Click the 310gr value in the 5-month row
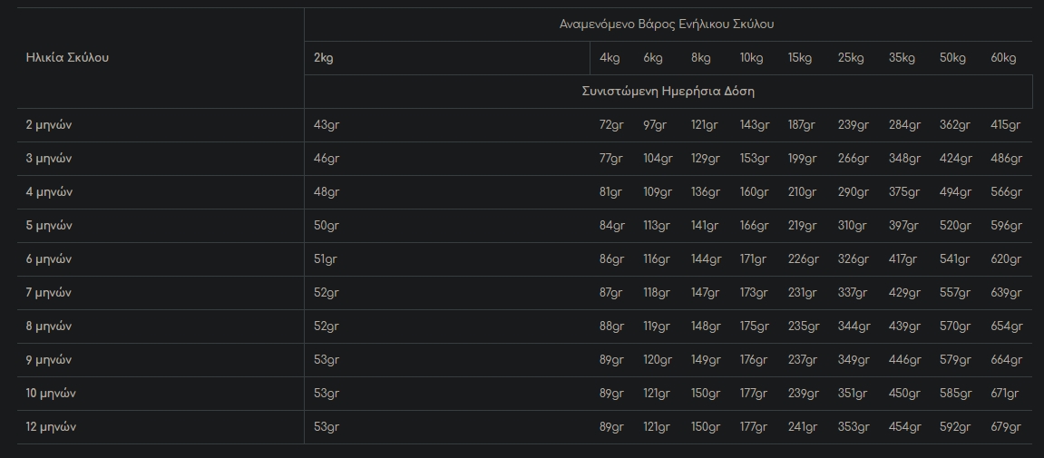This screenshot has height=458, width=1044. coord(853,226)
